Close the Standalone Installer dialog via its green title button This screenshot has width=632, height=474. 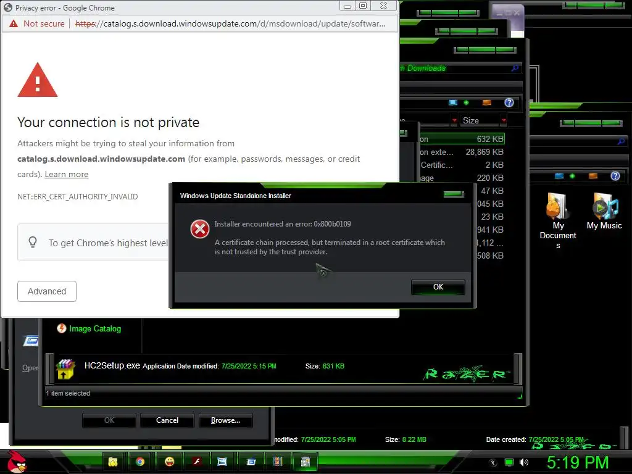click(454, 194)
